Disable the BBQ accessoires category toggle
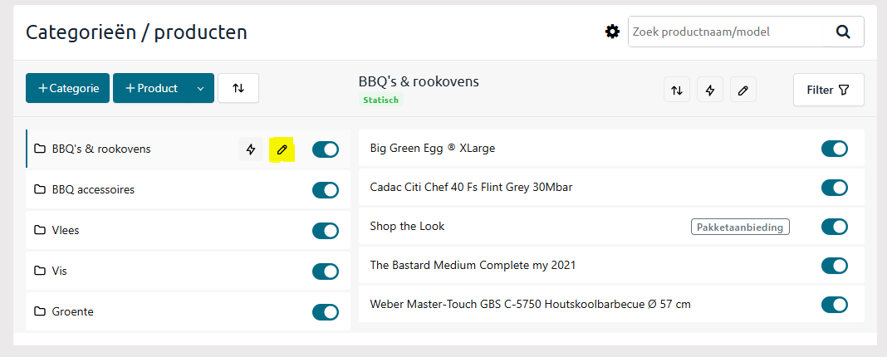The width and height of the screenshot is (887, 357). (326, 190)
